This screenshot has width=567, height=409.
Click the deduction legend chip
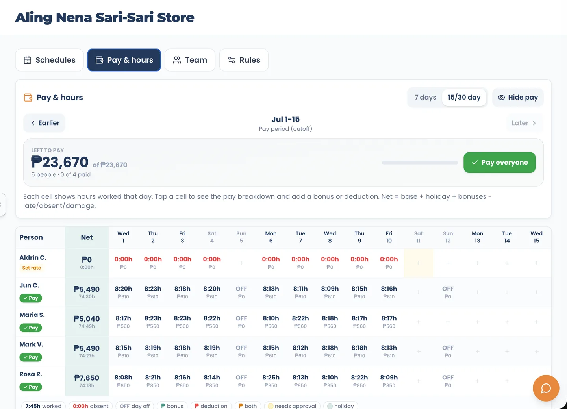click(211, 405)
